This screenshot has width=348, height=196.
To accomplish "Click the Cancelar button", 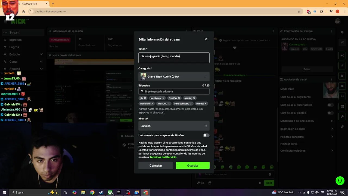I will click(156, 166).
